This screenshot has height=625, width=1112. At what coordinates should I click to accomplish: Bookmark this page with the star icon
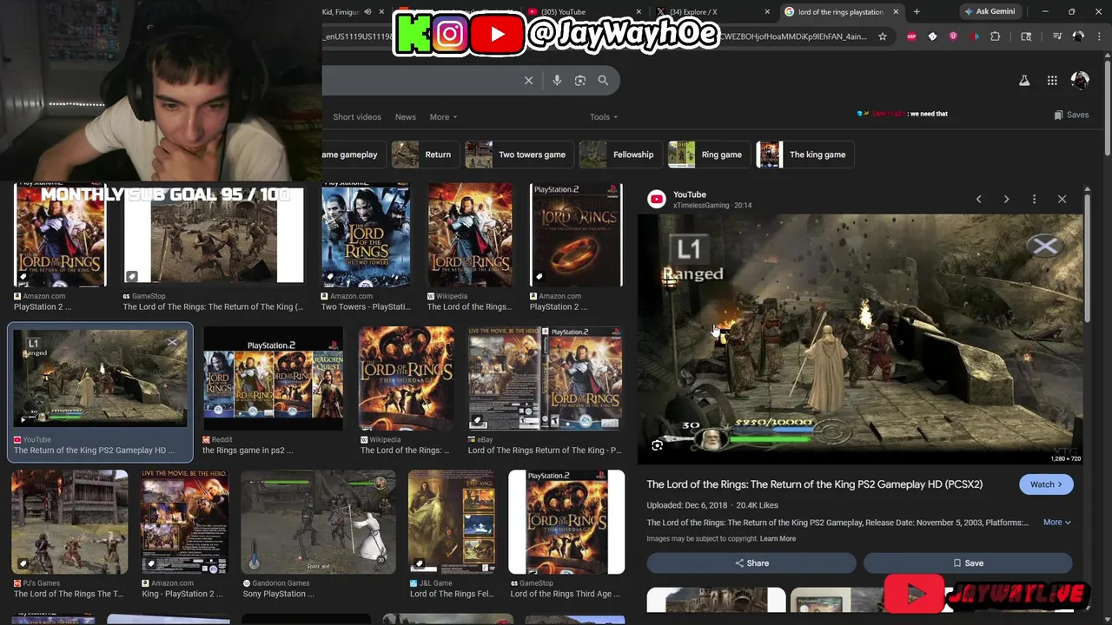click(883, 36)
